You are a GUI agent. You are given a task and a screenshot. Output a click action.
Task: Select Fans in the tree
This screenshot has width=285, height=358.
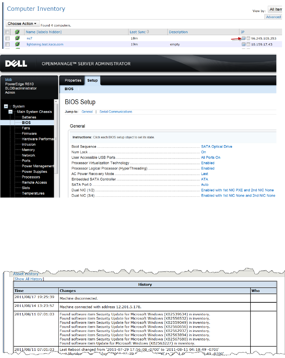click(x=26, y=128)
